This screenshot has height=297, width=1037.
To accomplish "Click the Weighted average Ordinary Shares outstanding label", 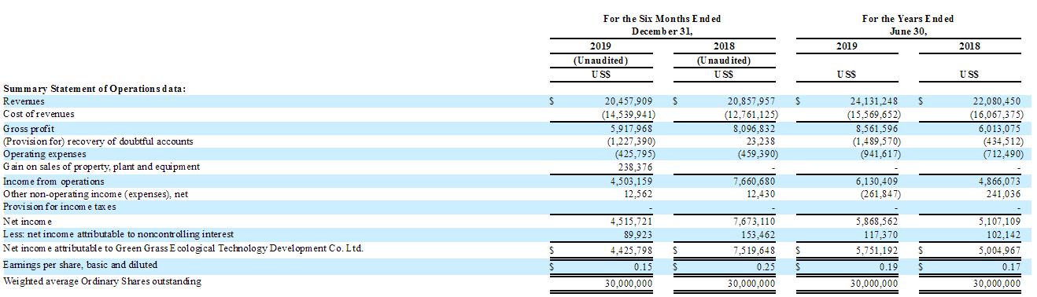I will coord(102,281).
